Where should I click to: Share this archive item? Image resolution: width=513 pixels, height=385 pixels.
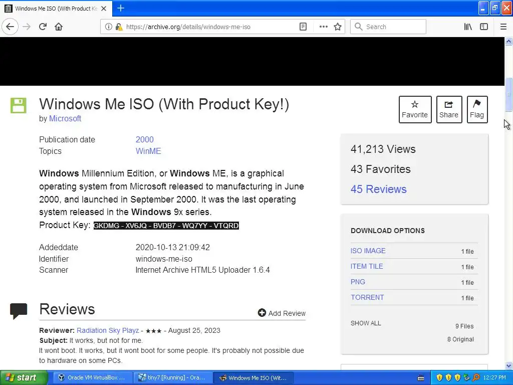point(449,109)
